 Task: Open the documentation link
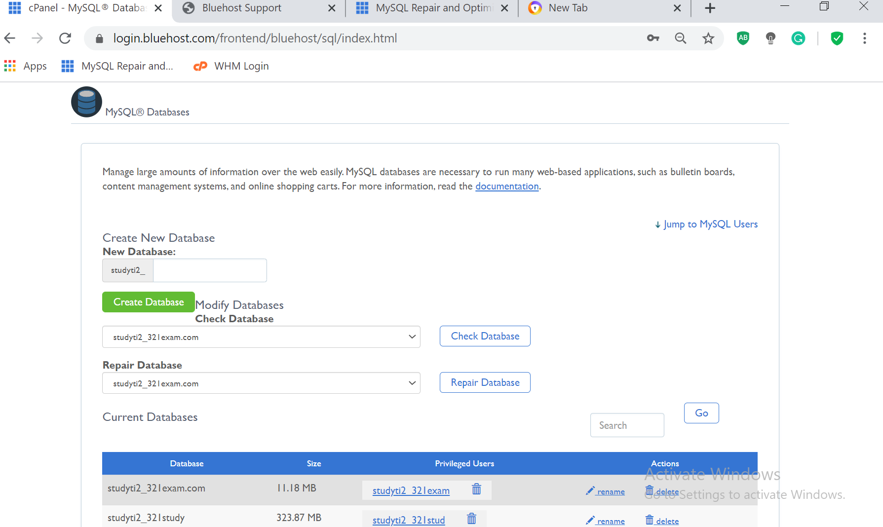[507, 187]
